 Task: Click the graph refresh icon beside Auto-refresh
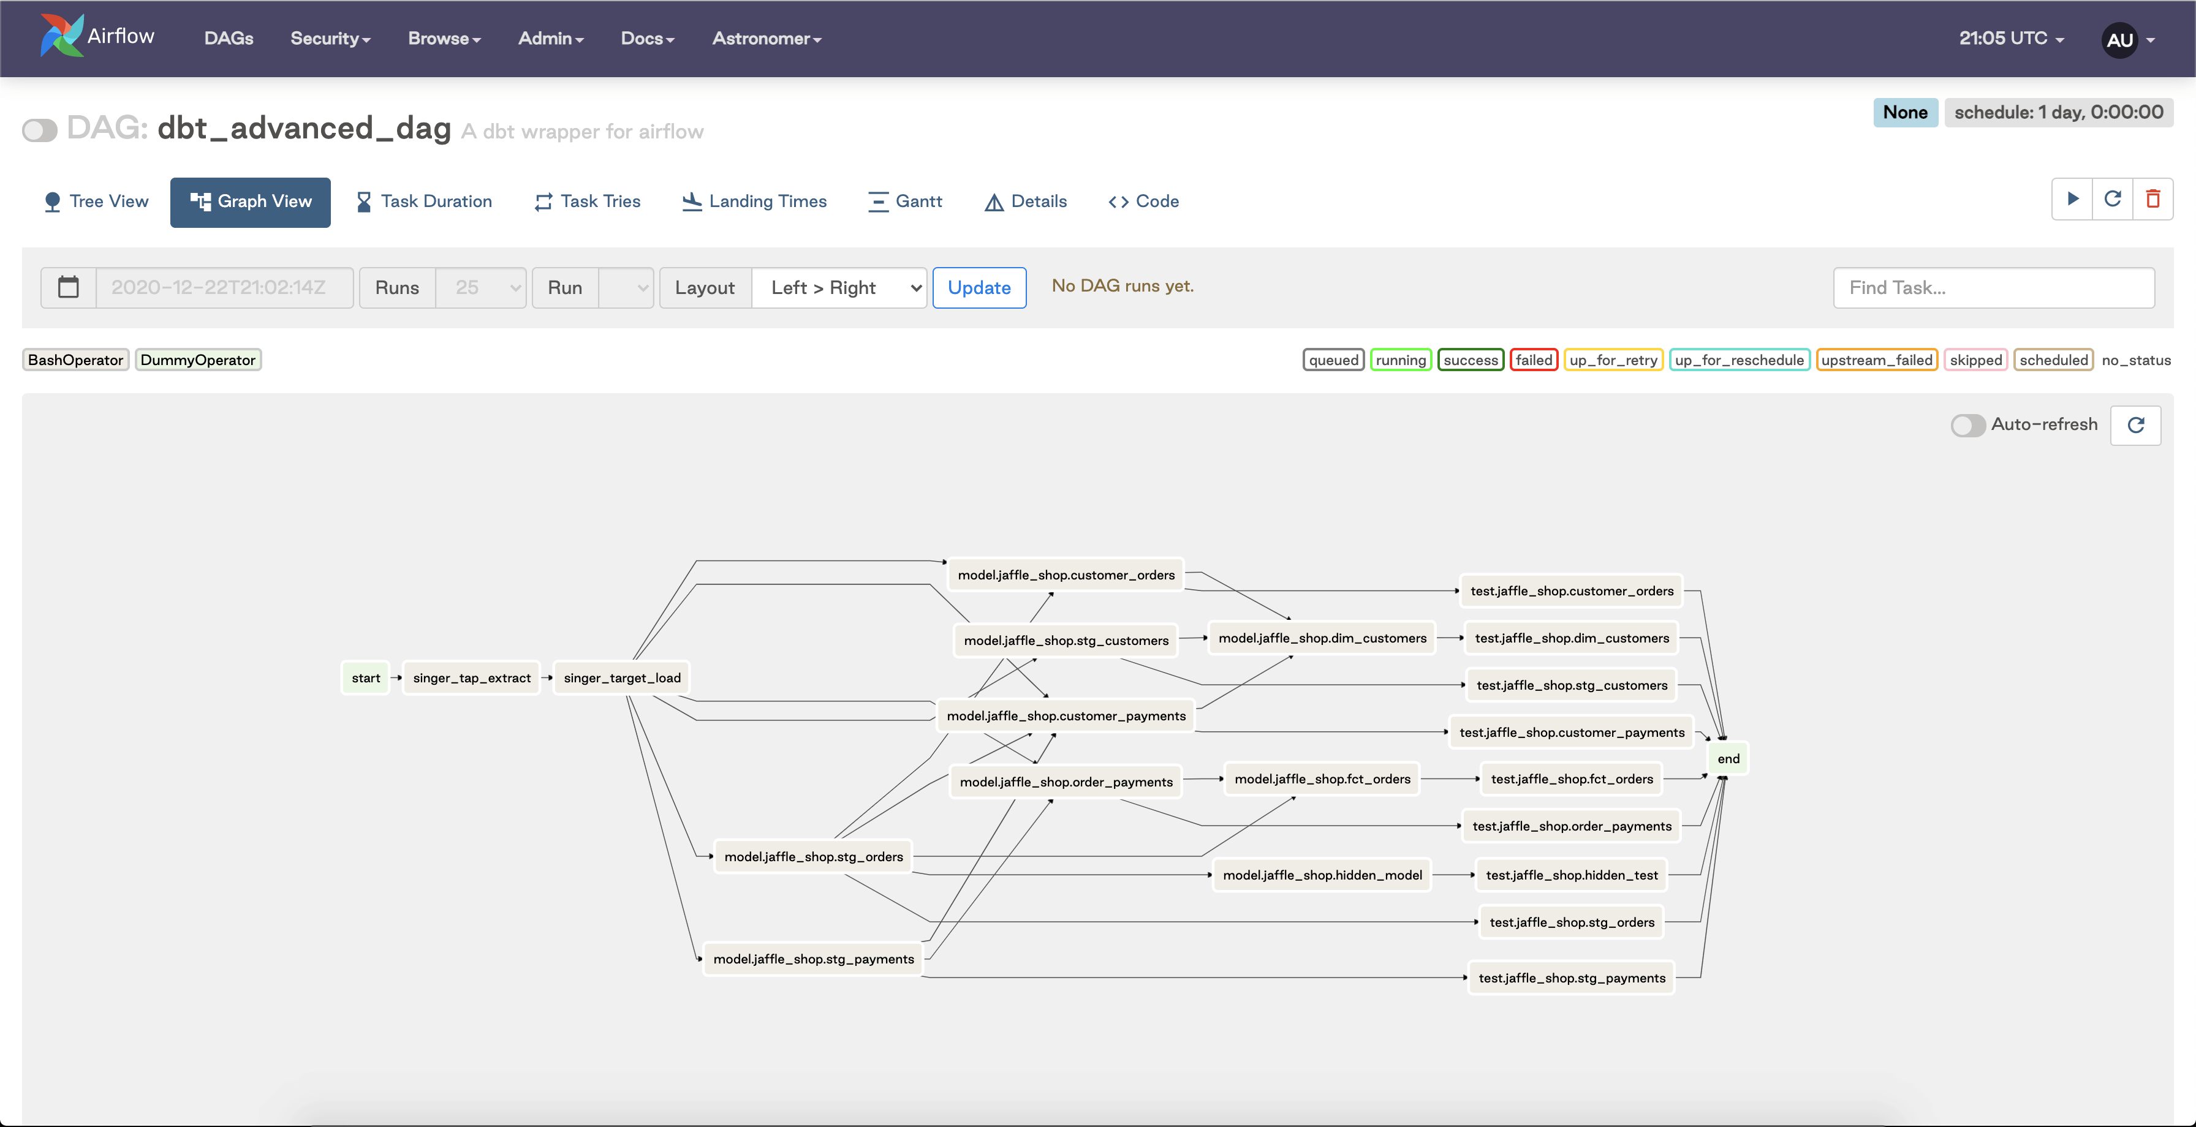(x=2135, y=424)
